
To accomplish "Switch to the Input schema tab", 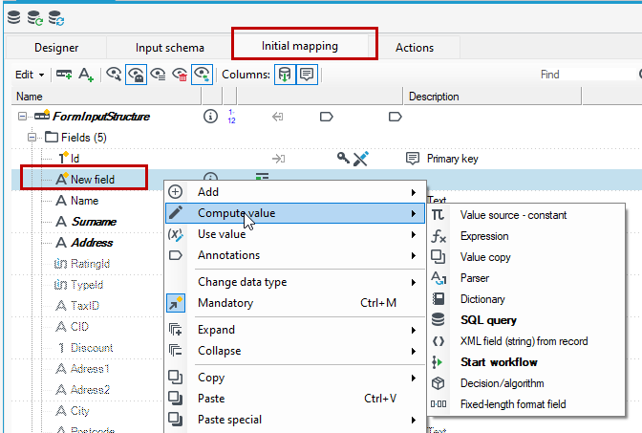I will pos(170,48).
